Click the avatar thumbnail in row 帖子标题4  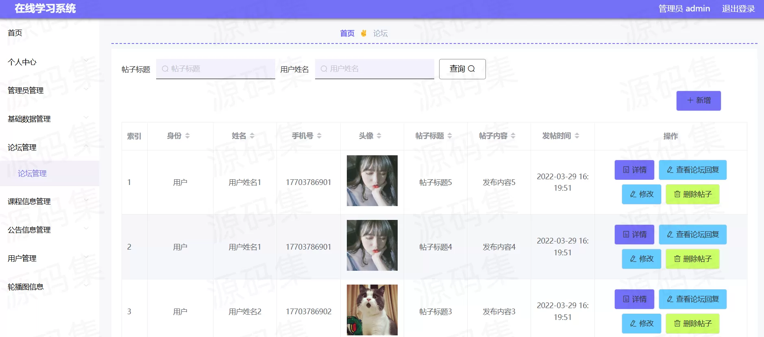pos(372,245)
